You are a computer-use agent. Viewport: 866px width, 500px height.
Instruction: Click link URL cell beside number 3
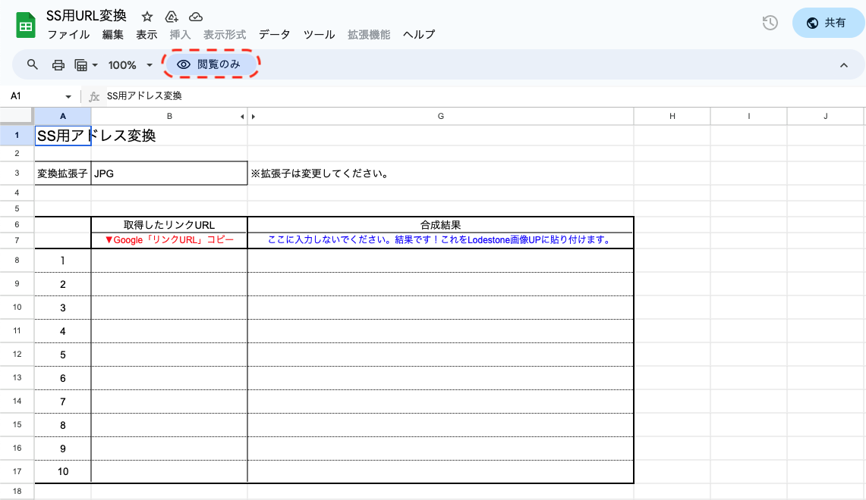(169, 308)
